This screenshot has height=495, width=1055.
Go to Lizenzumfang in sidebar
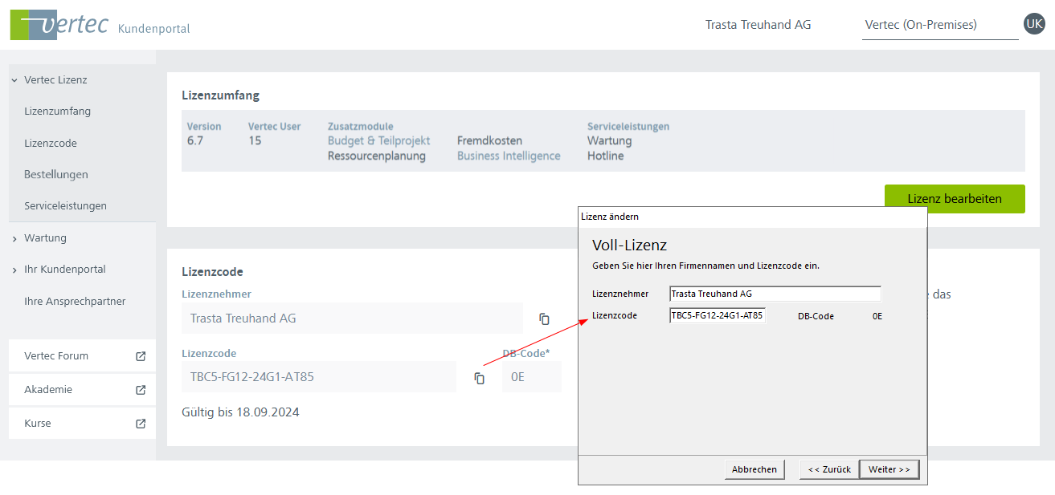point(57,112)
